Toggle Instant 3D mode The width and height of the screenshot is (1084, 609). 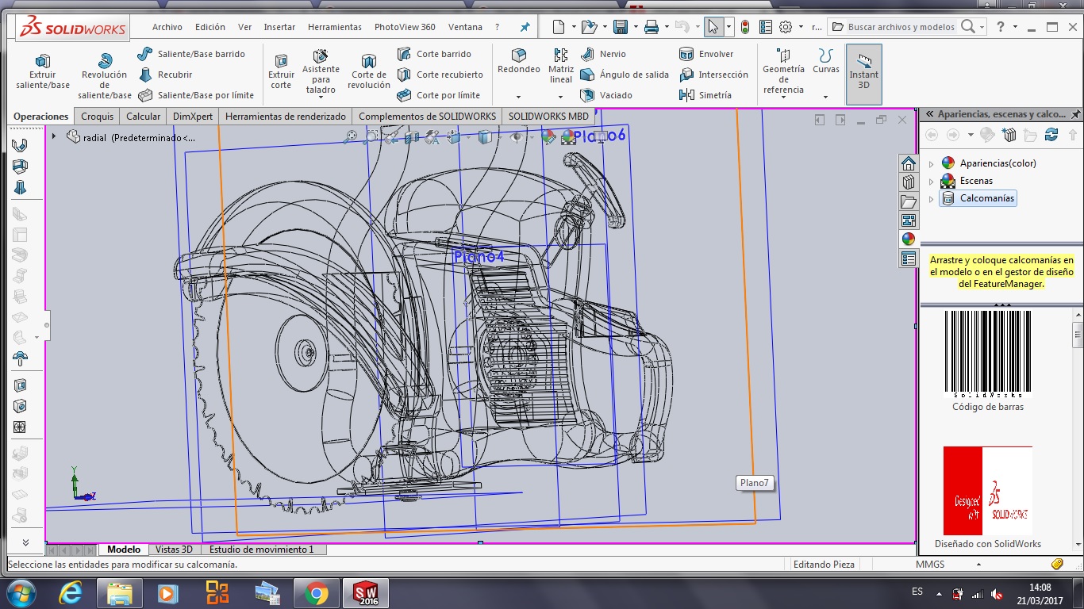click(864, 73)
